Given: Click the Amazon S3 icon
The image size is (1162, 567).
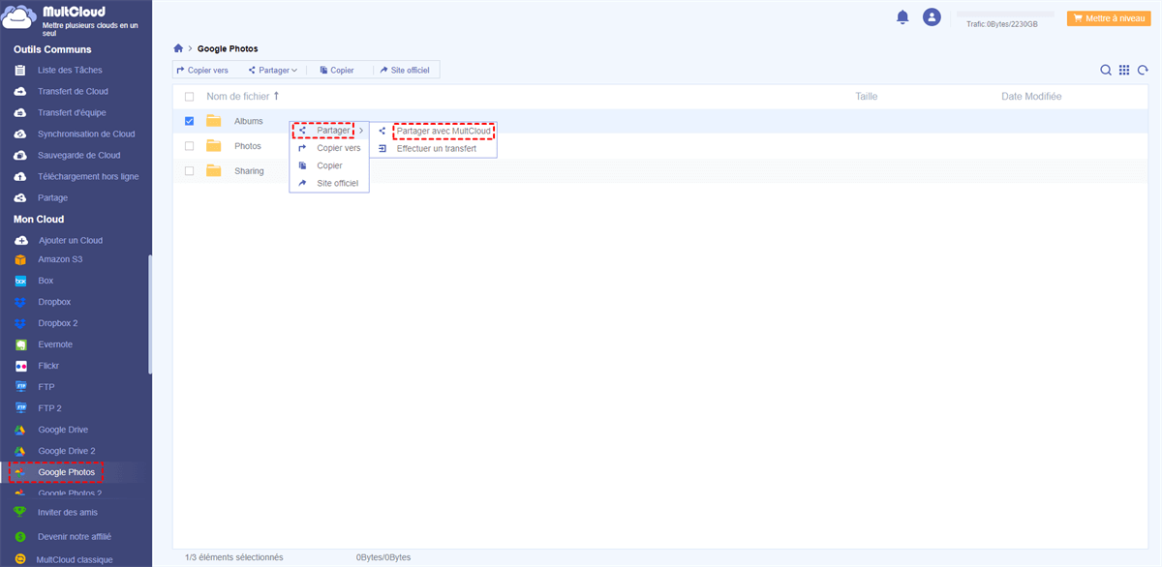Looking at the screenshot, I should click(x=20, y=259).
